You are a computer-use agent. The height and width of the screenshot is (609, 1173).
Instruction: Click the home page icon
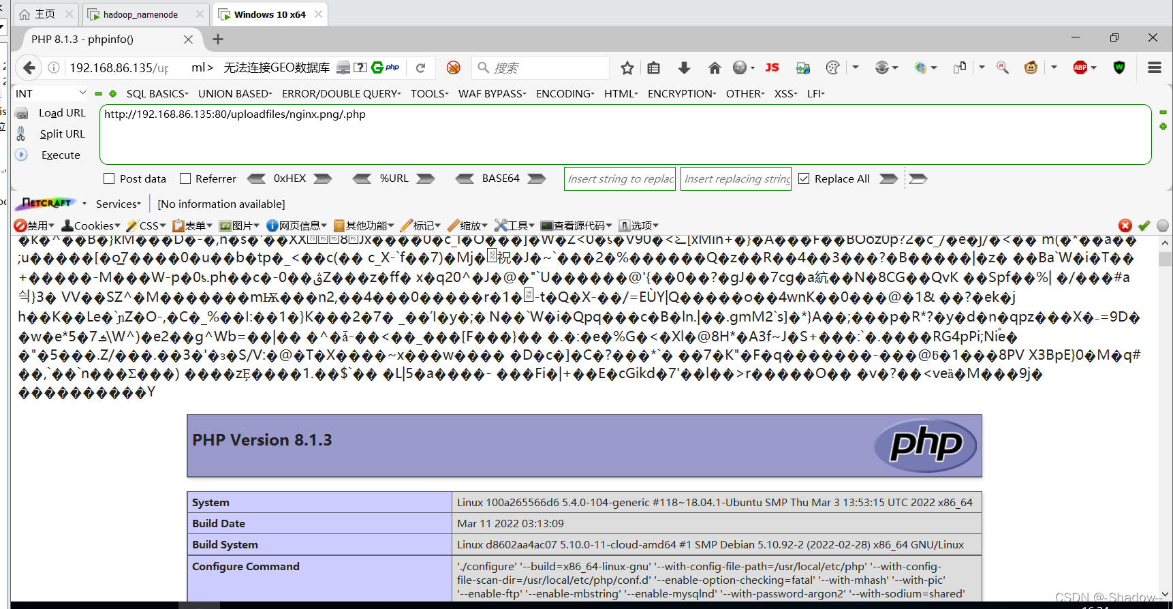coord(715,67)
